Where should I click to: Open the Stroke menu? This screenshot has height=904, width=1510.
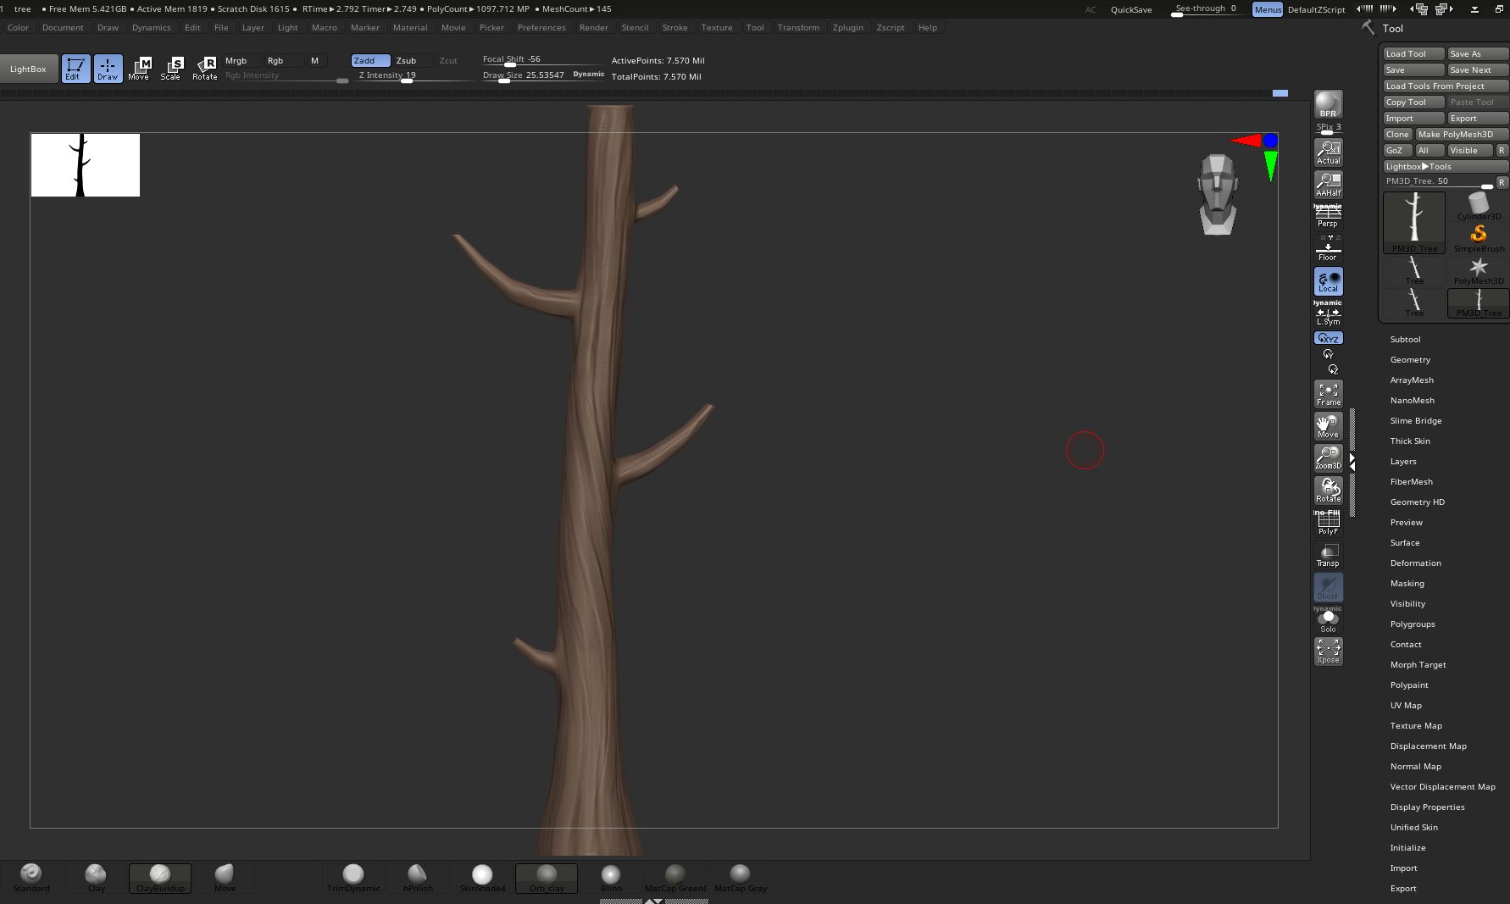click(x=675, y=27)
